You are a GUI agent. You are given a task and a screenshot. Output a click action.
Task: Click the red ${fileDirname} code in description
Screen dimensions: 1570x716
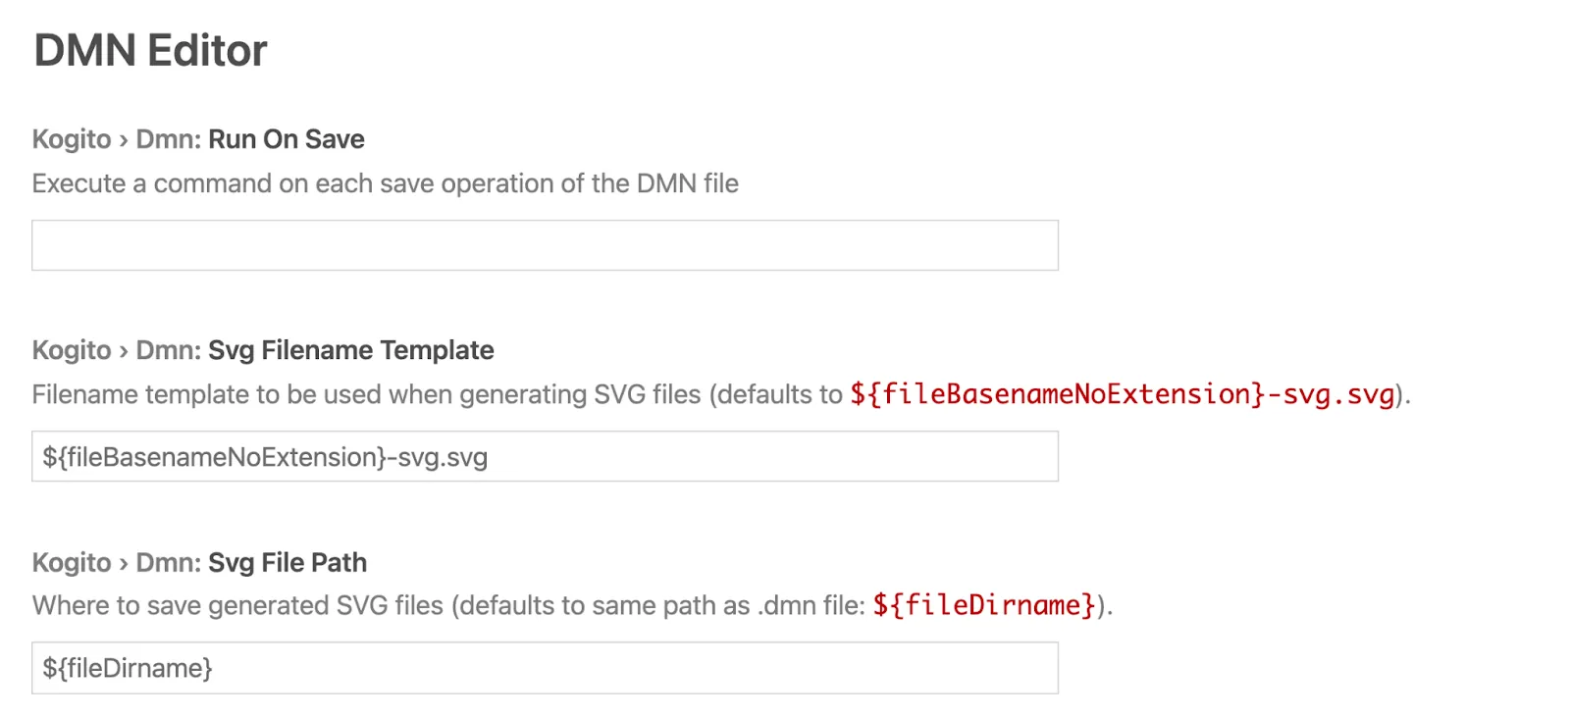(984, 605)
